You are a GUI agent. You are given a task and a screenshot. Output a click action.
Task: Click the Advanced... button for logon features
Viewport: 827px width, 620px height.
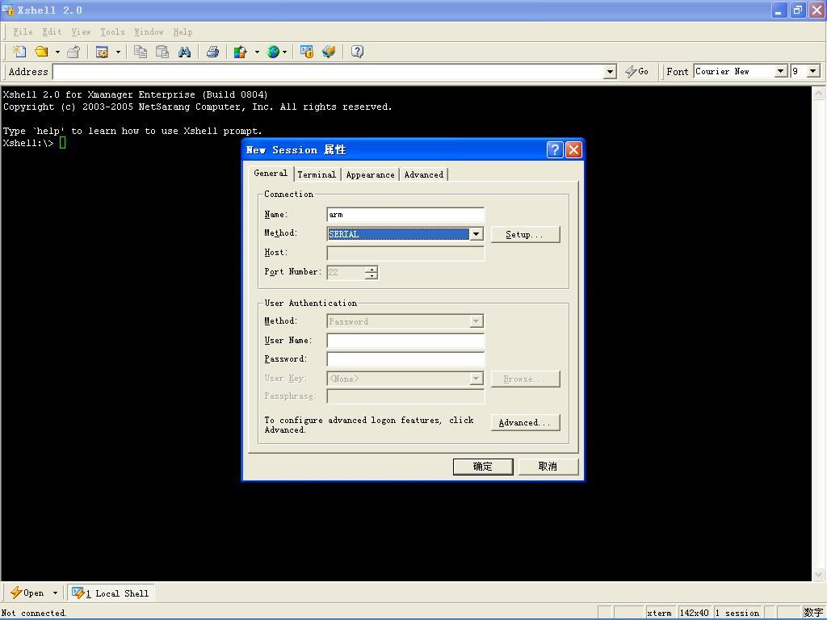coord(525,422)
